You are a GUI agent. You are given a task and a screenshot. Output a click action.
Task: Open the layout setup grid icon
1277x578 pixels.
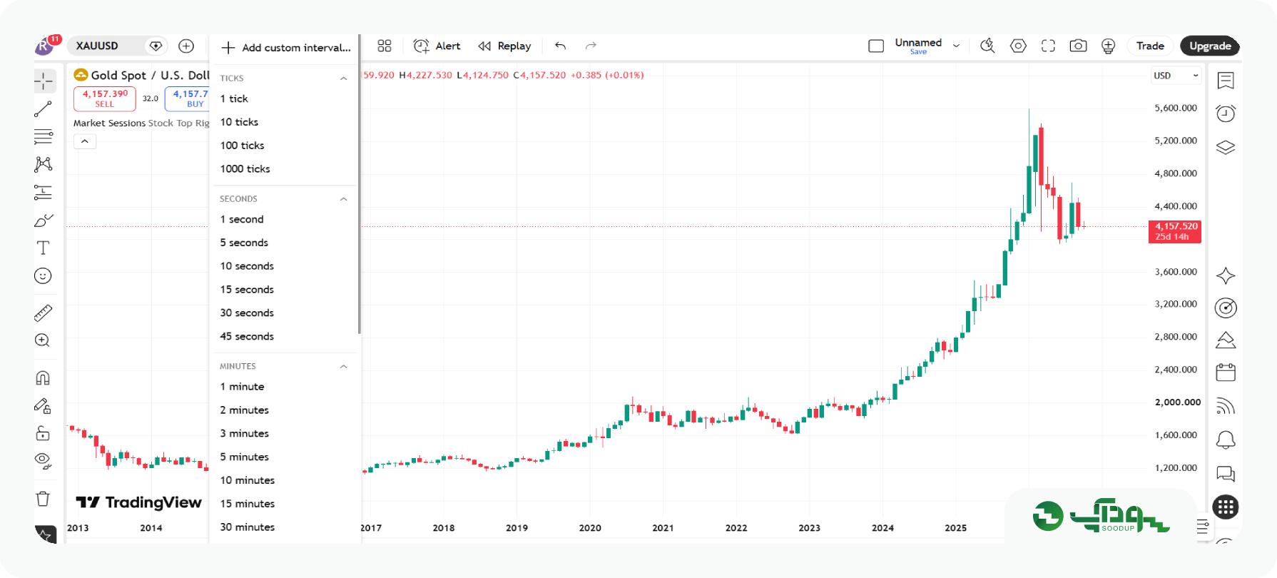(385, 46)
